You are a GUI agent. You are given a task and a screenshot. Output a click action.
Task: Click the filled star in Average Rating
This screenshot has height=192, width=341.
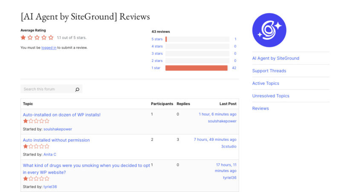(x=23, y=38)
